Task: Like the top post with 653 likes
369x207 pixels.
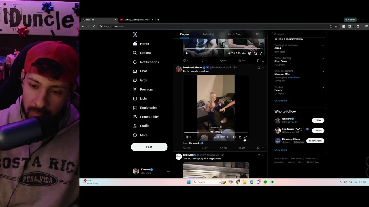Action: click(x=223, y=60)
